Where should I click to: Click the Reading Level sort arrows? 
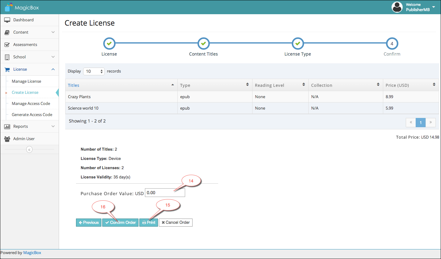tap(303, 84)
